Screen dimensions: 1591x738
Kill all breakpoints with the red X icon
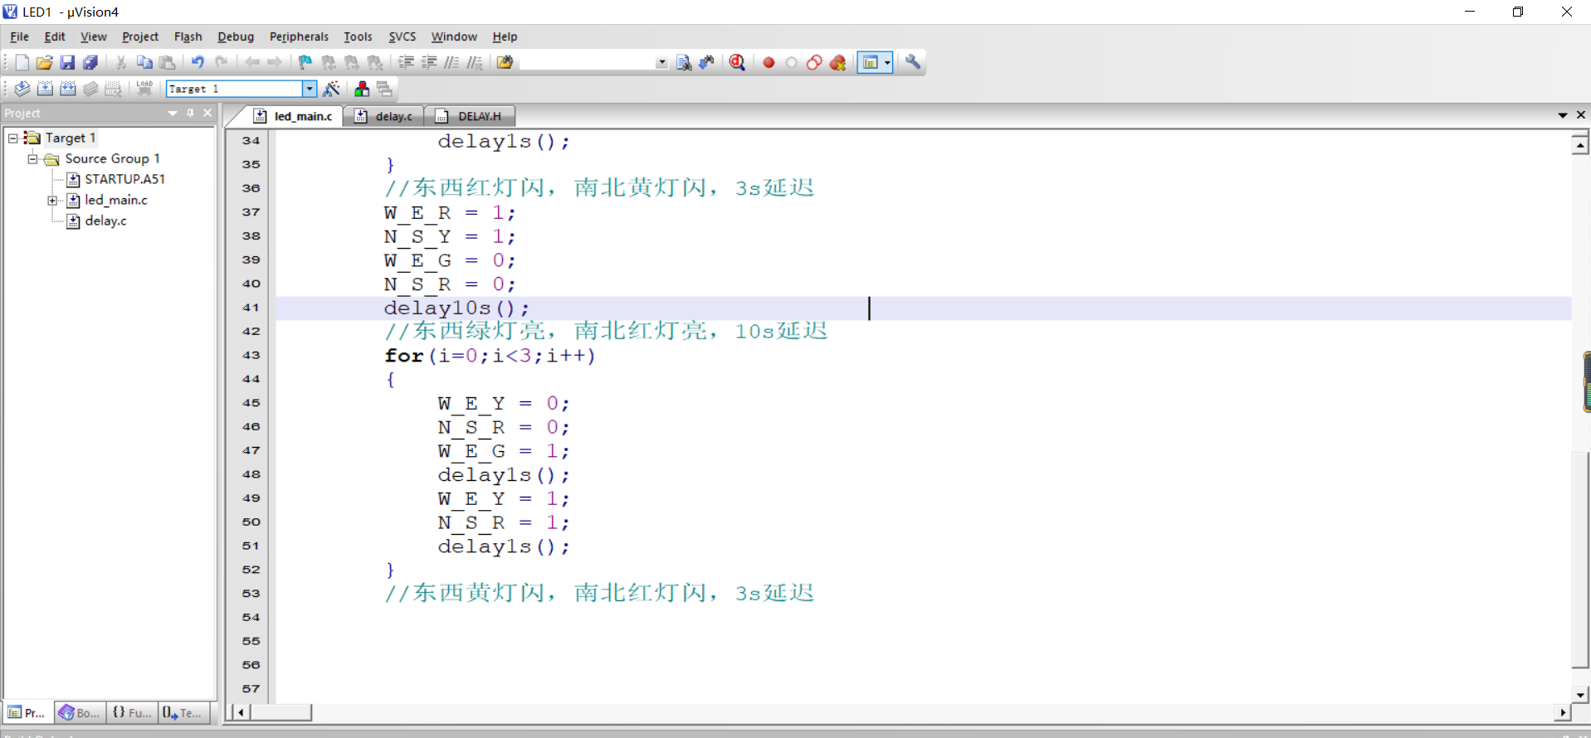pos(838,62)
